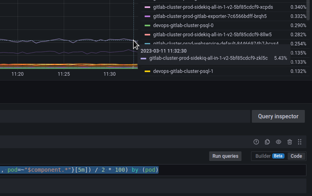Click color swatch for sidekiq xcpds series
Viewport: 312px width, 196px height.
click(x=147, y=7)
